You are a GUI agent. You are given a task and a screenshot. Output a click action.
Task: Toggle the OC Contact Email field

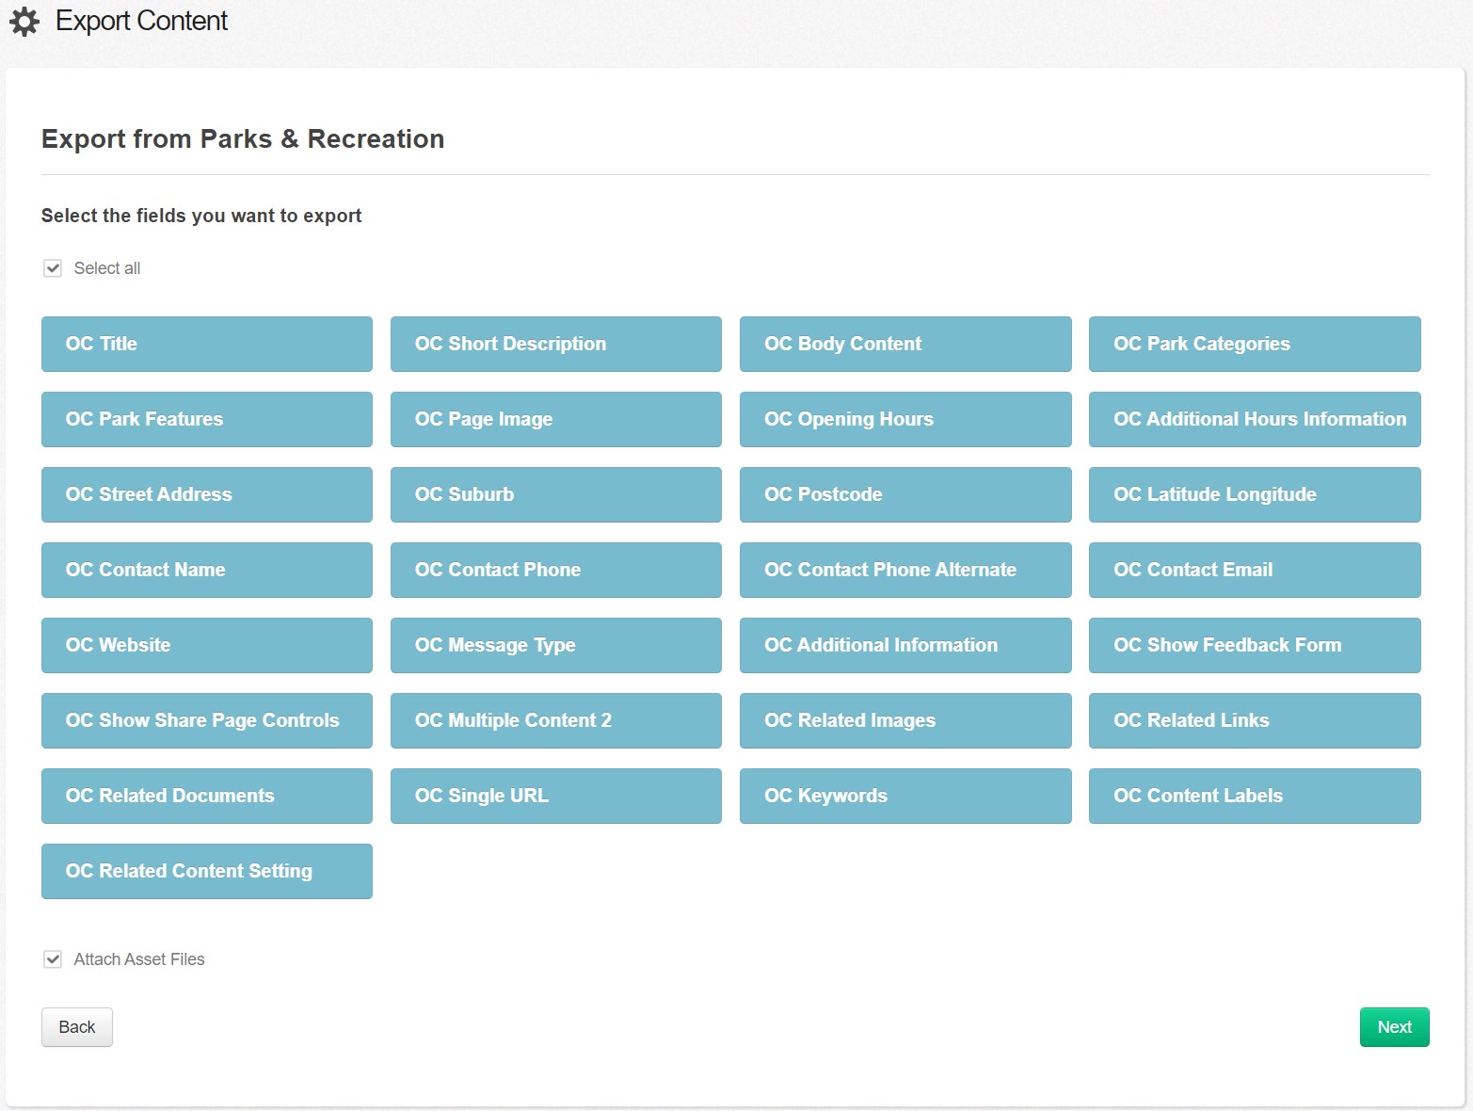point(1255,570)
